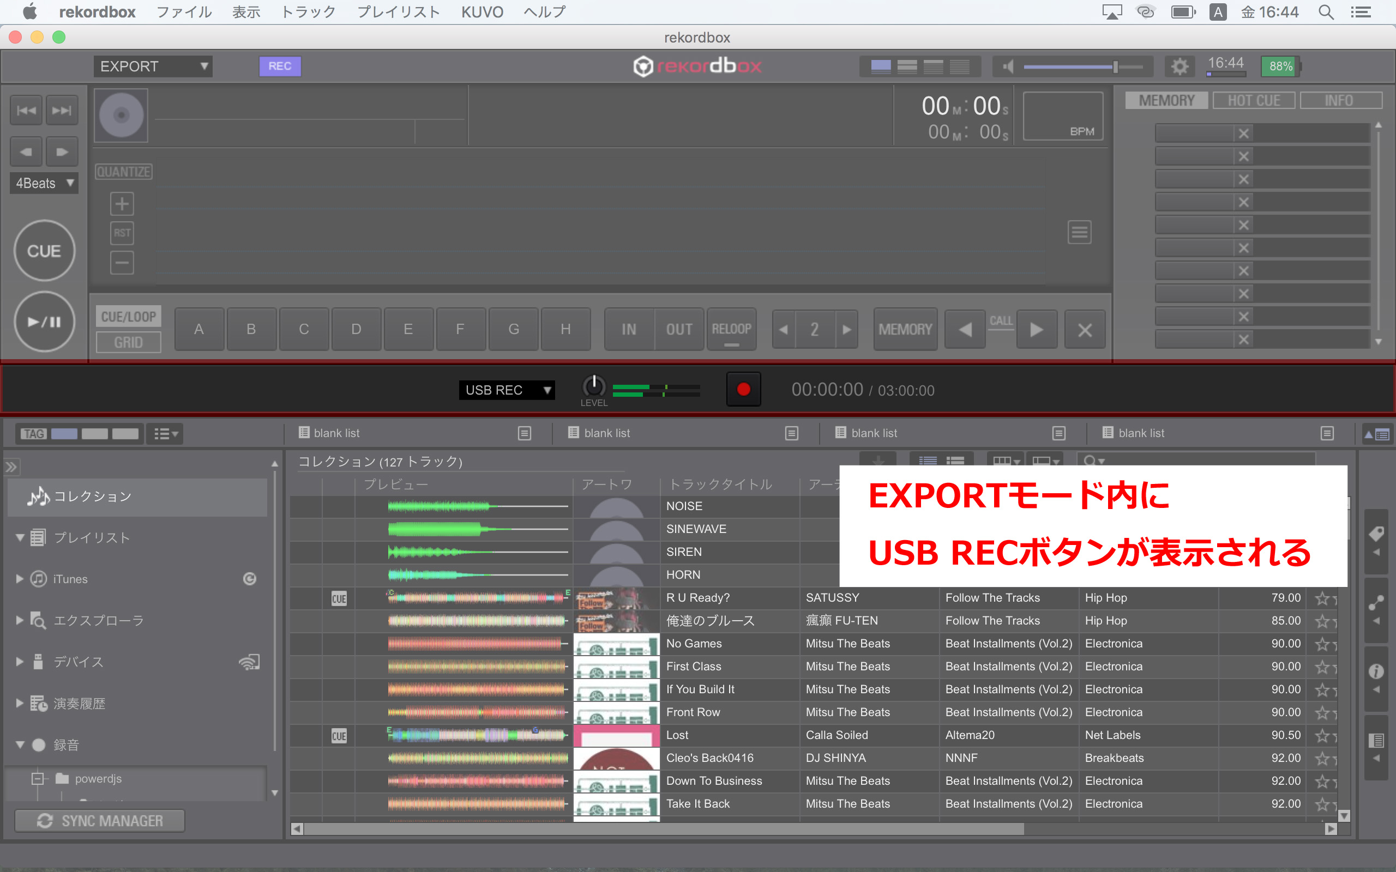Click the tag icon in right sidebar
Image resolution: width=1396 pixels, height=872 pixels.
[x=1376, y=534]
